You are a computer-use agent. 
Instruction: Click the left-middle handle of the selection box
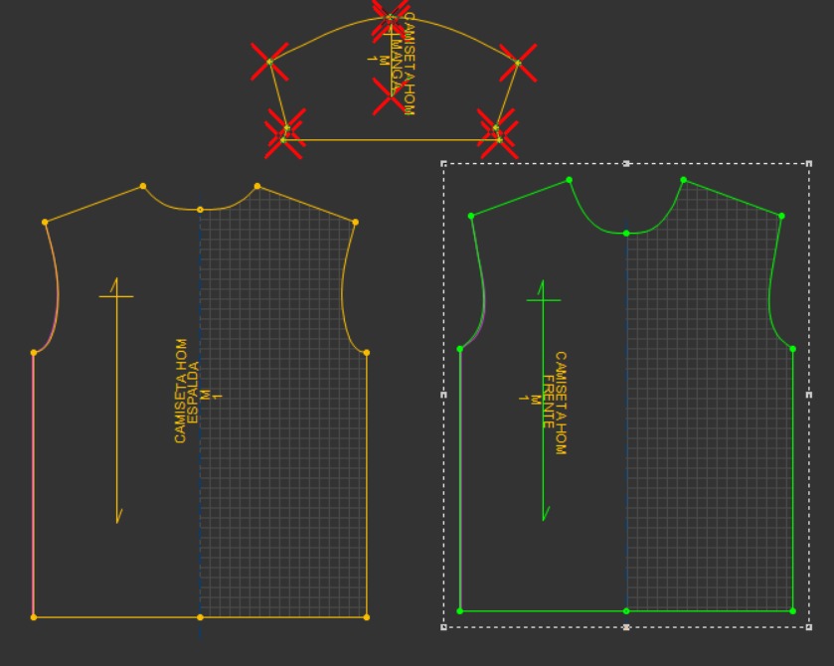[x=444, y=395]
